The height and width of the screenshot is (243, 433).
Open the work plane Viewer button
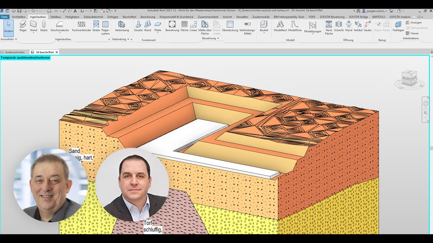(x=412, y=33)
